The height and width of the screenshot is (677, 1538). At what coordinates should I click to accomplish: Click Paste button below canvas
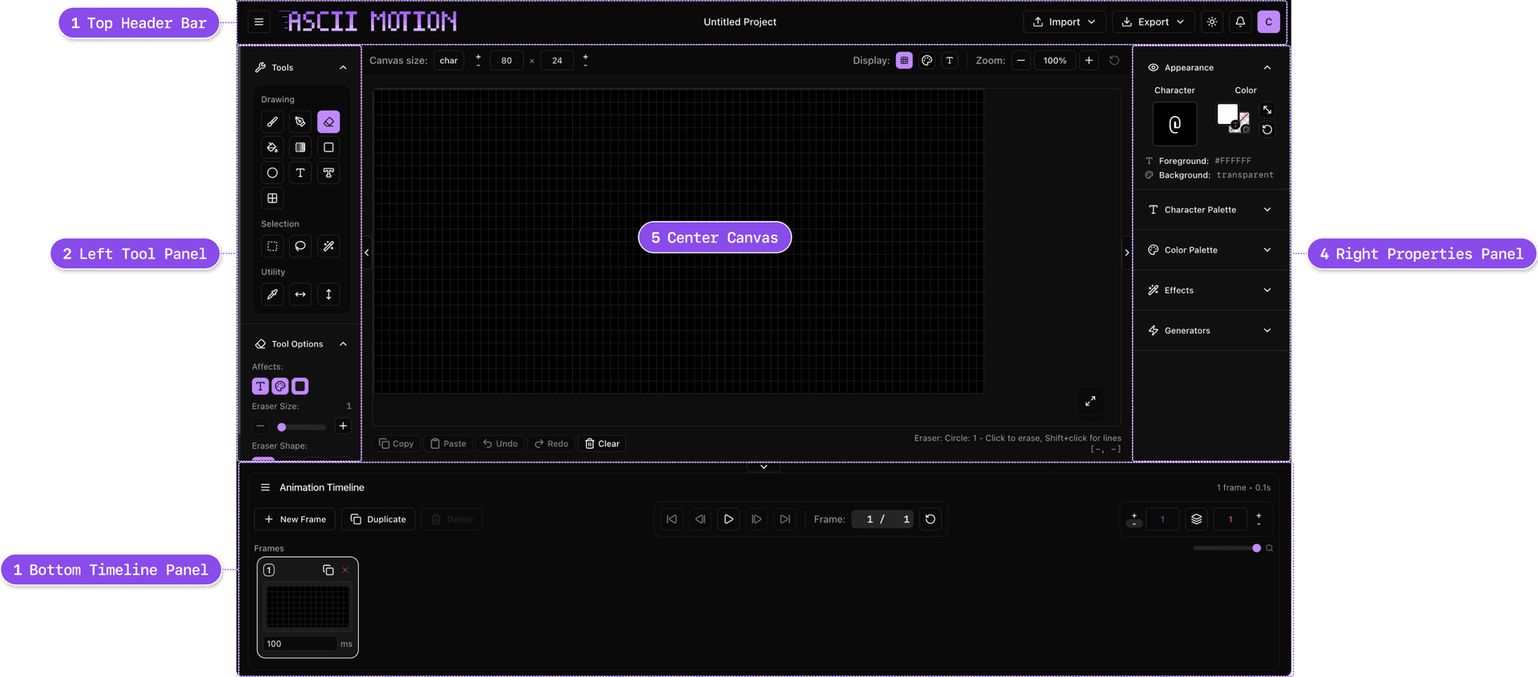point(448,443)
